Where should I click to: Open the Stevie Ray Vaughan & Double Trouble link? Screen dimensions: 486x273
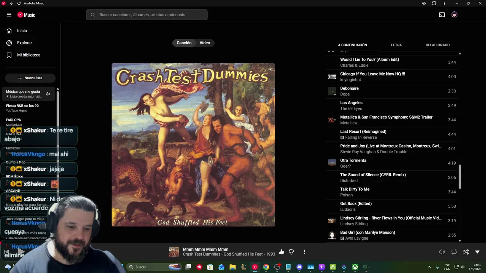click(x=374, y=152)
